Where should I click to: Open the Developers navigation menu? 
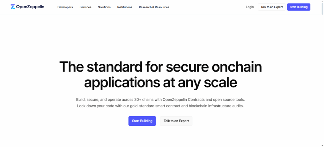(65, 7)
